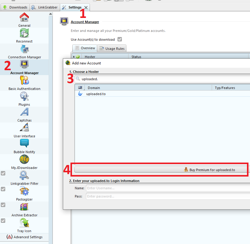This screenshot has width=250, height=244.
Task: Sort by Domain column header
Action: point(148,88)
